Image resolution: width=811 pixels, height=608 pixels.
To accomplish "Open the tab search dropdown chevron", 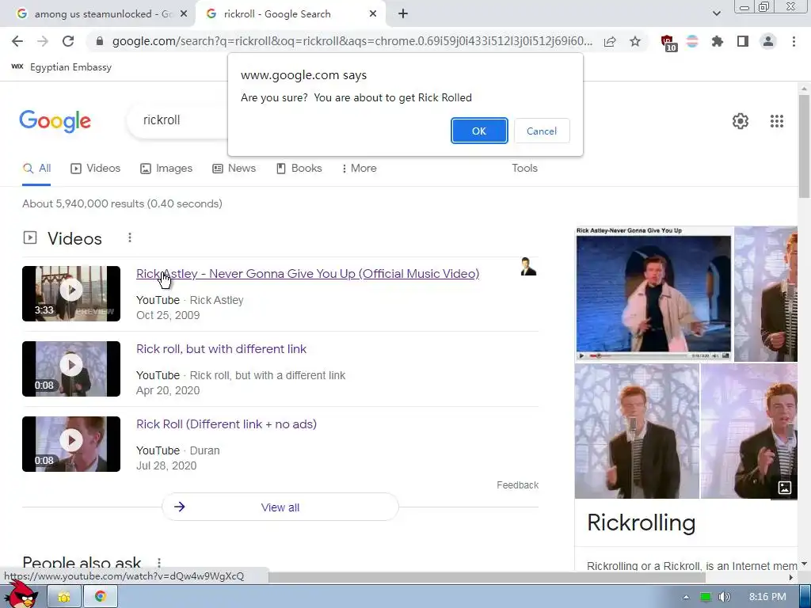I will coord(716,13).
